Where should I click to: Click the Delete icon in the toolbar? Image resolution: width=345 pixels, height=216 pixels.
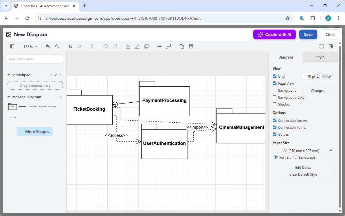(92, 46)
